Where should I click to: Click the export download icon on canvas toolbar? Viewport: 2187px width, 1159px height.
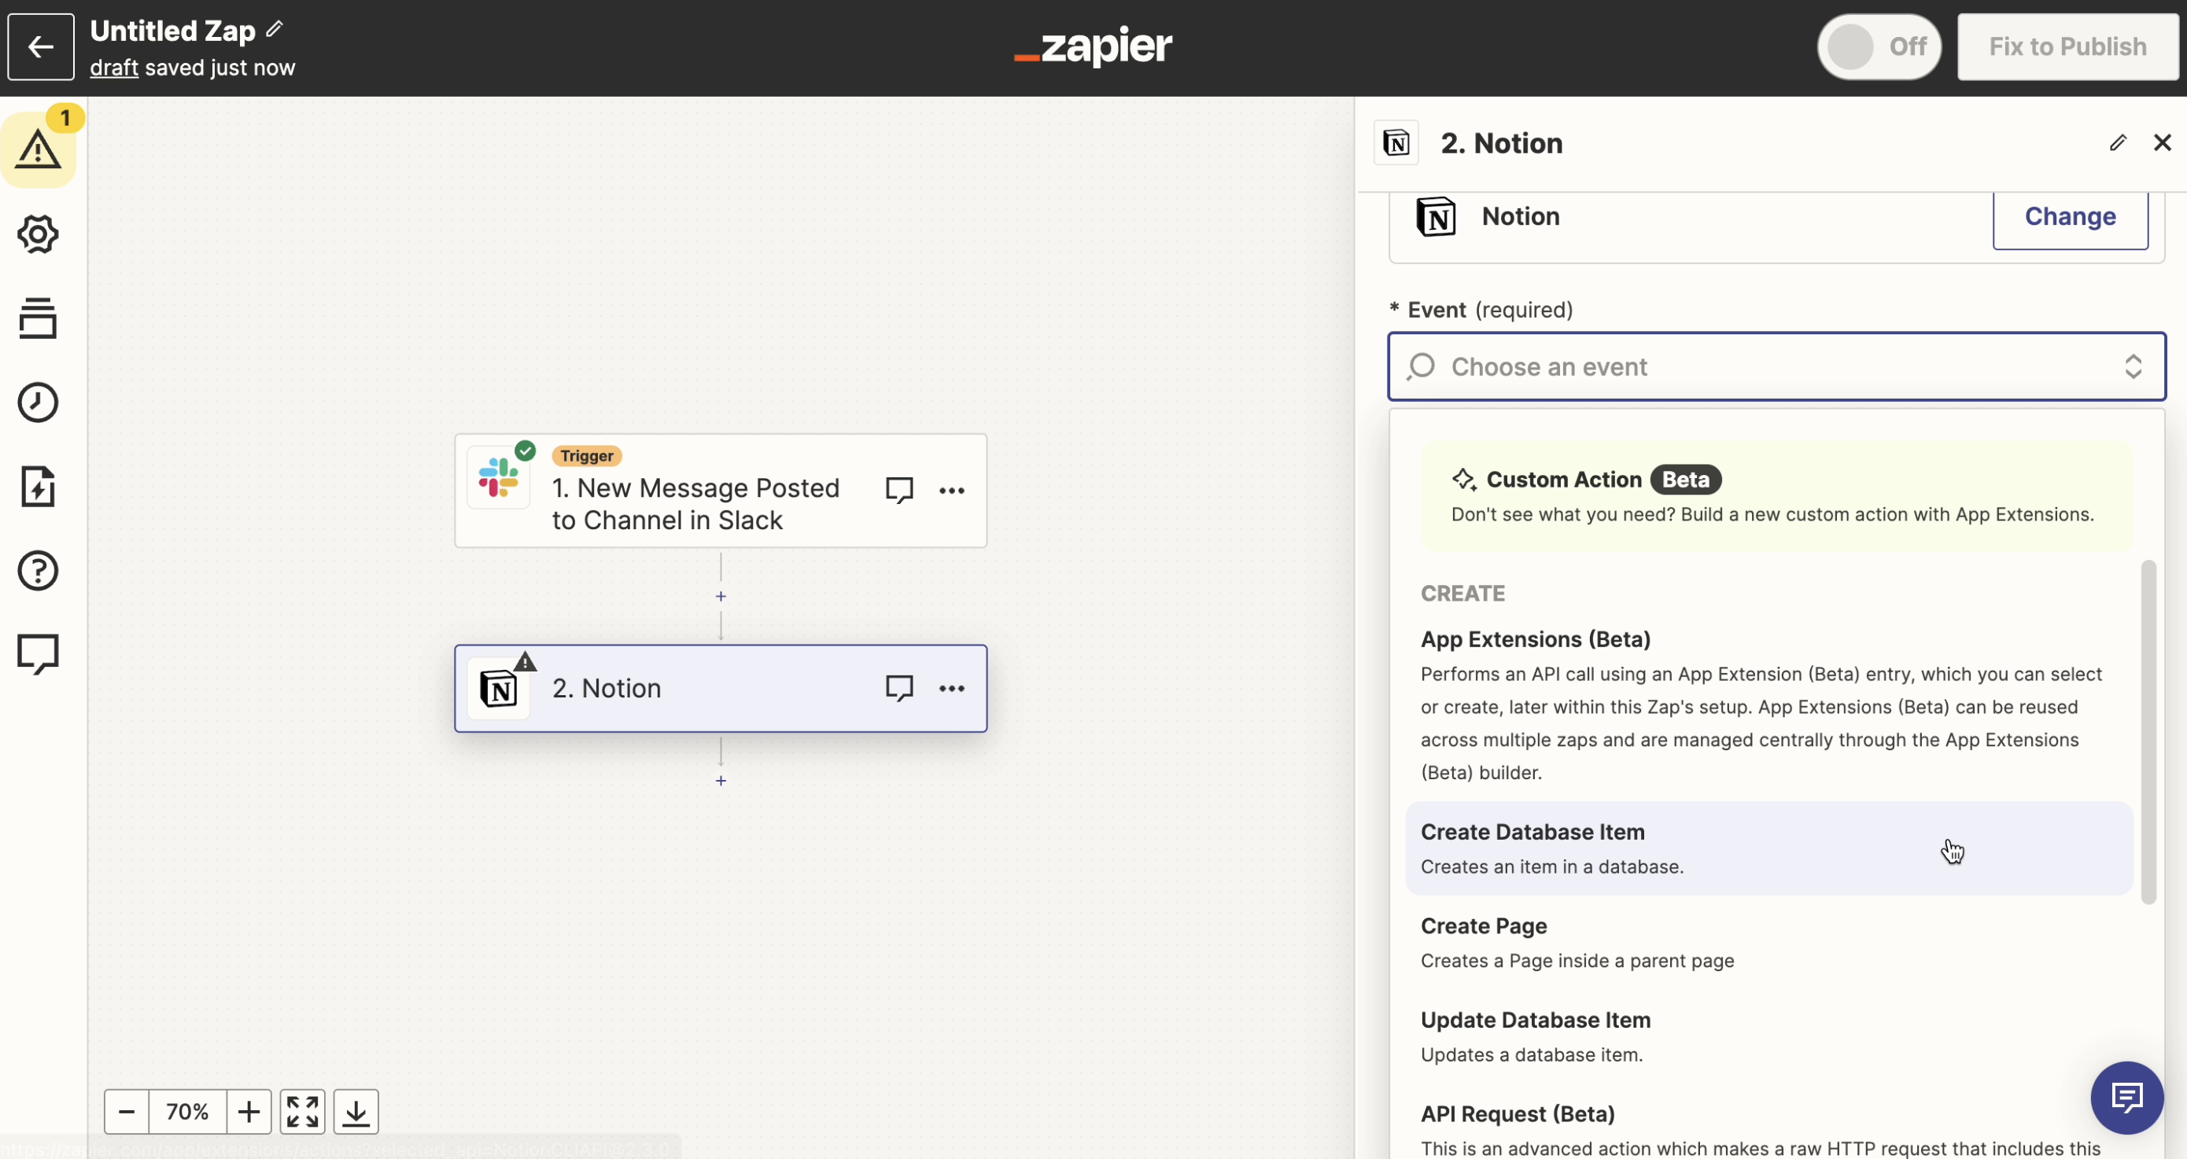coord(356,1112)
